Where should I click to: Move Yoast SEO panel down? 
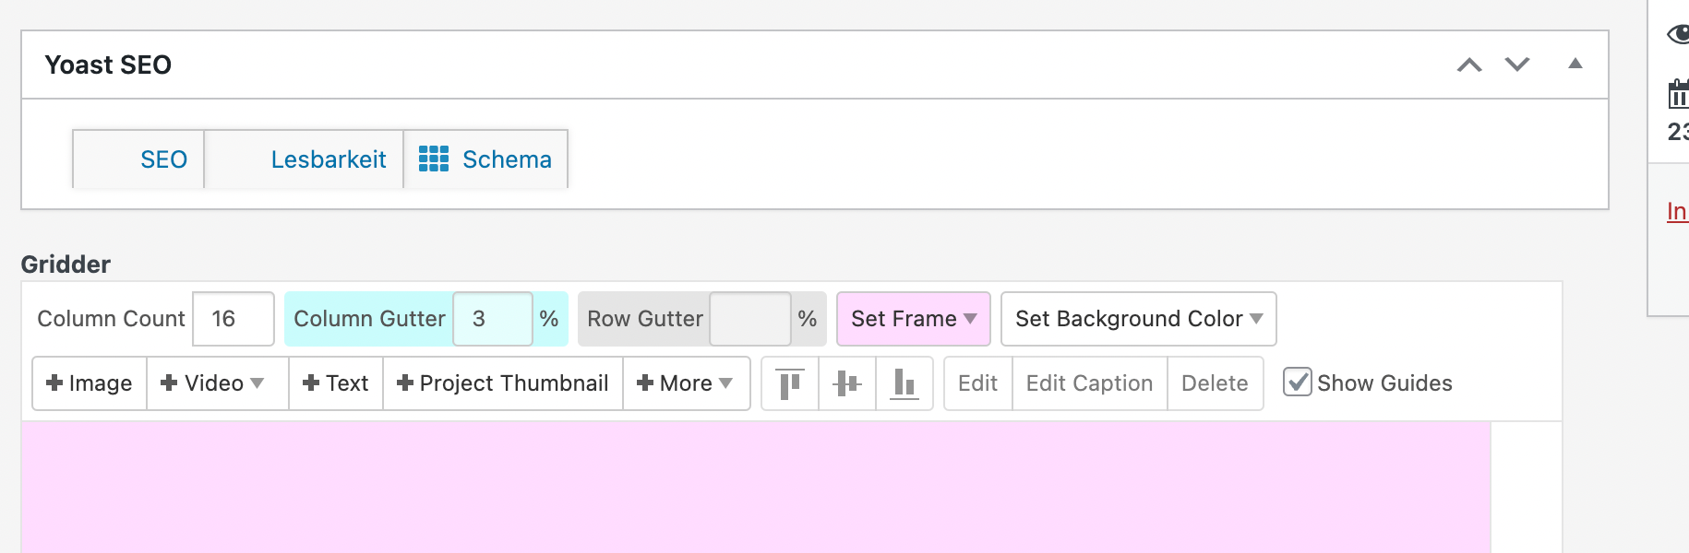(x=1517, y=65)
